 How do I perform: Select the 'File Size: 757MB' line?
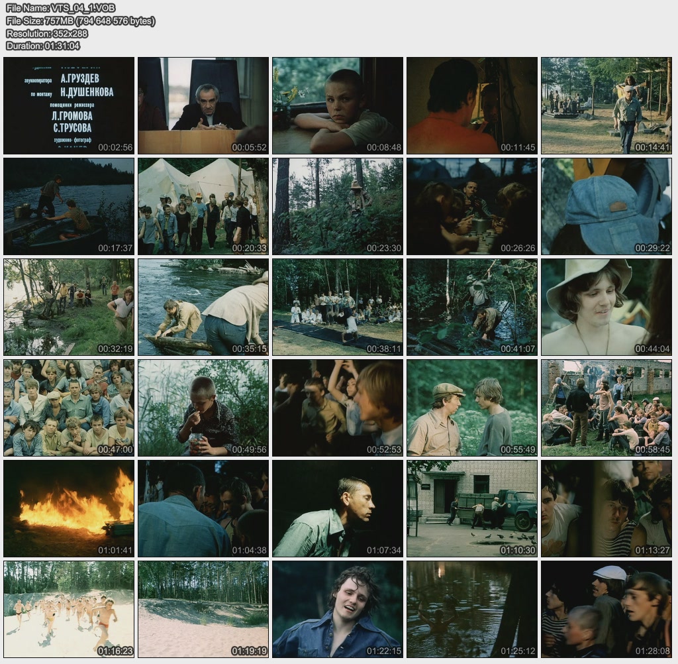80,21
